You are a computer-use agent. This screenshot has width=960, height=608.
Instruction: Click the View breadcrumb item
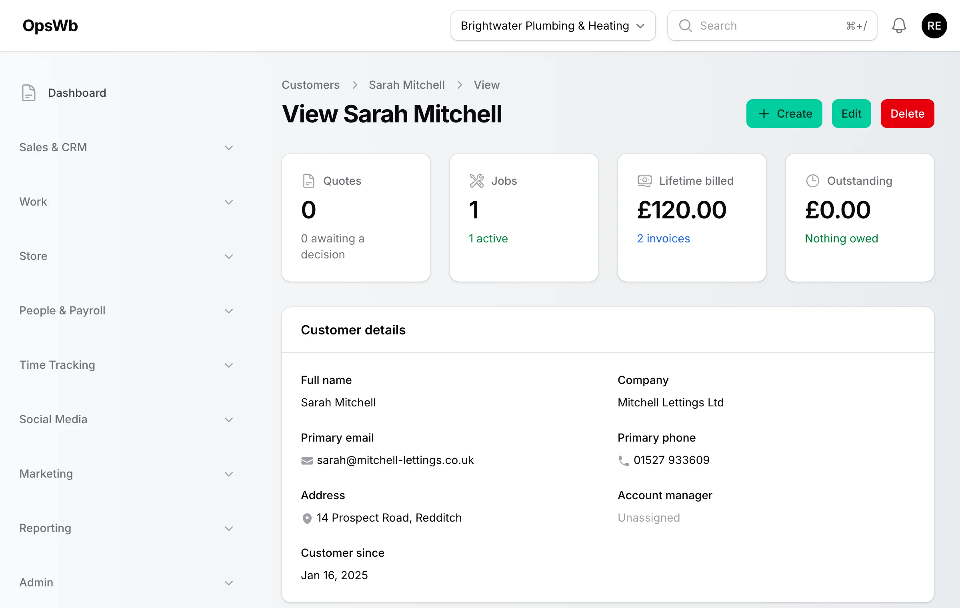click(486, 85)
